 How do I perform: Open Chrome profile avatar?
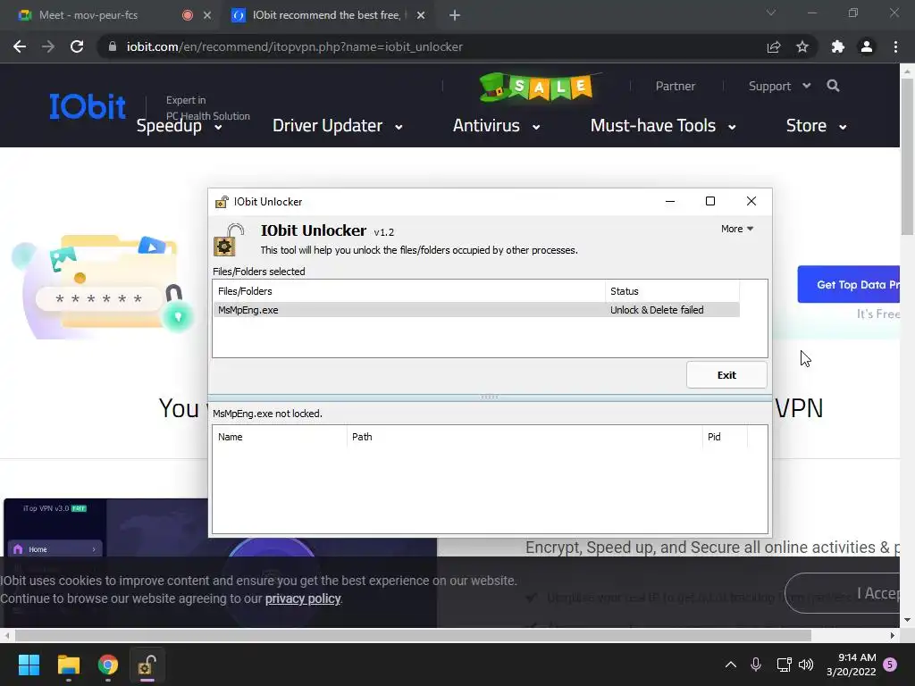click(x=867, y=46)
